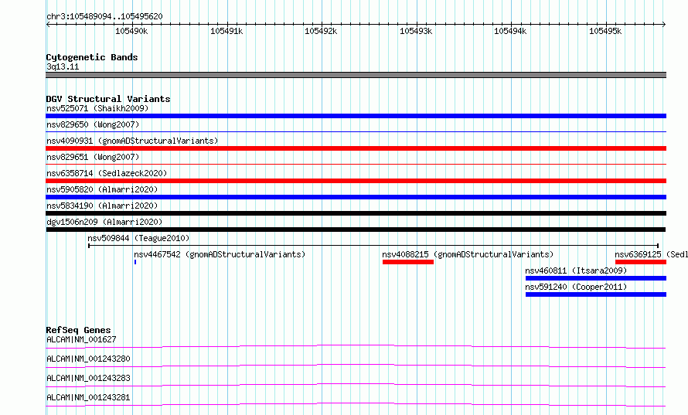Select the red nsv6358714 variant bar
This screenshot has width=688, height=415.
coord(356,181)
